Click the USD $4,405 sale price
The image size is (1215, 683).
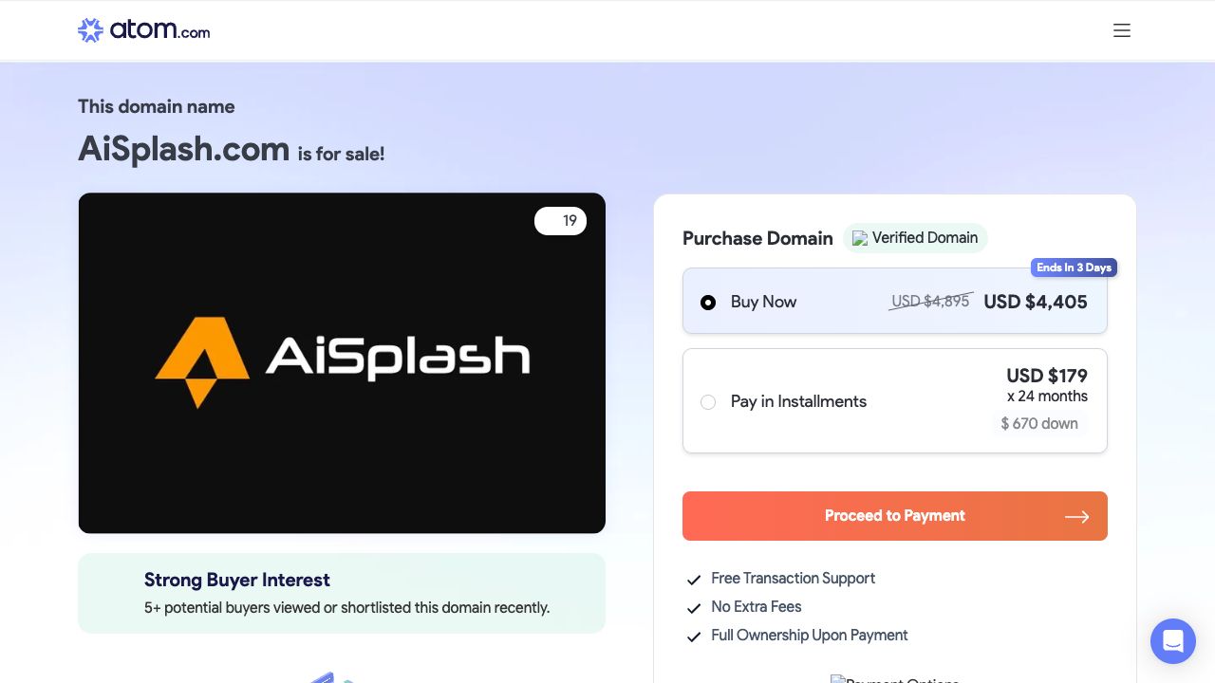1036,302
